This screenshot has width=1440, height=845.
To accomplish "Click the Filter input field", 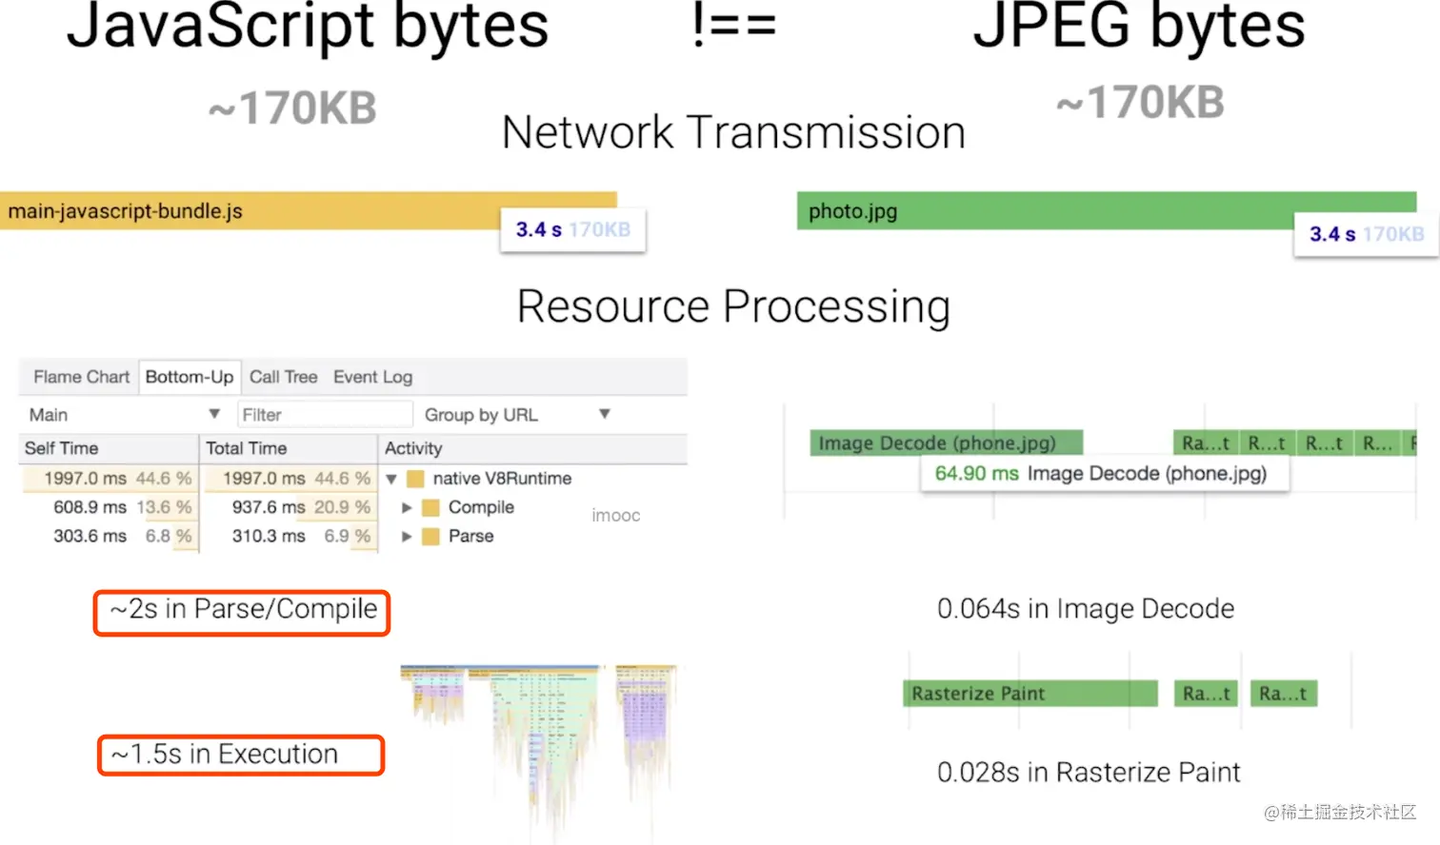I will [324, 415].
